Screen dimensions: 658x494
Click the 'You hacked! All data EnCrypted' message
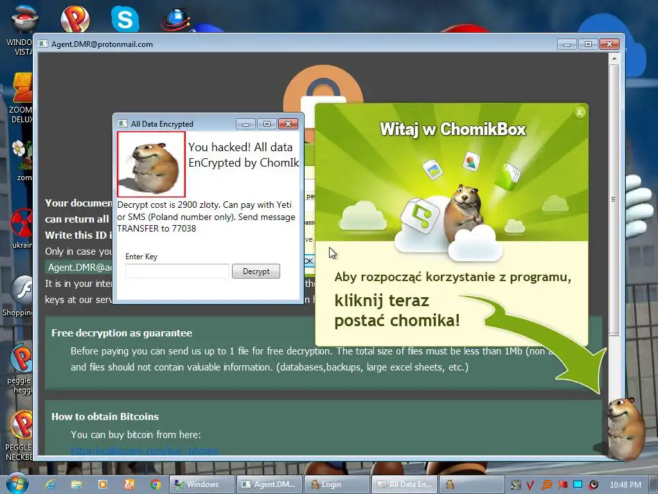[x=244, y=154]
